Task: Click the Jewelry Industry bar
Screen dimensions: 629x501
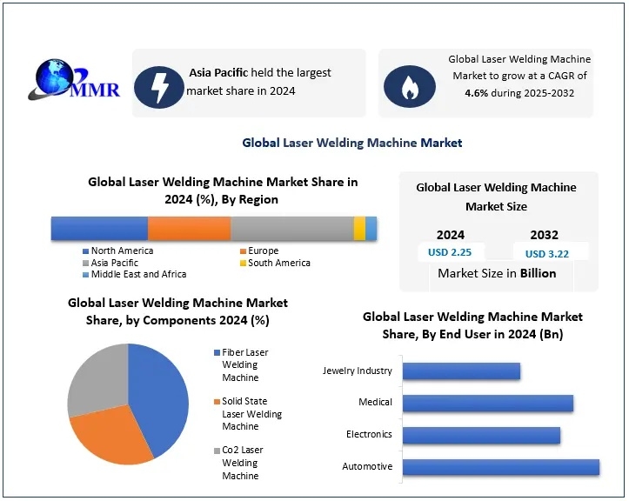Action: coord(461,371)
